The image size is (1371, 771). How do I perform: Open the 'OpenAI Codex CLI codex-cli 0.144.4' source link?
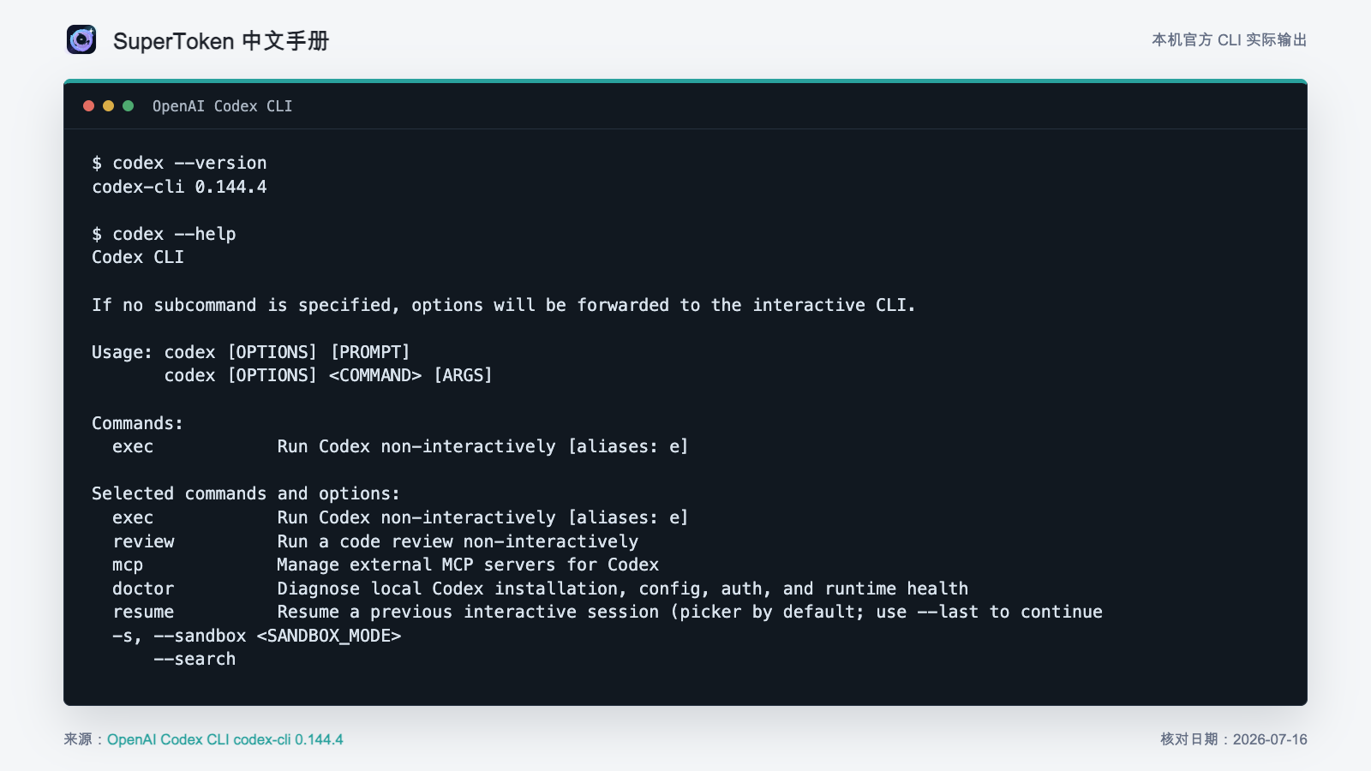[225, 739]
